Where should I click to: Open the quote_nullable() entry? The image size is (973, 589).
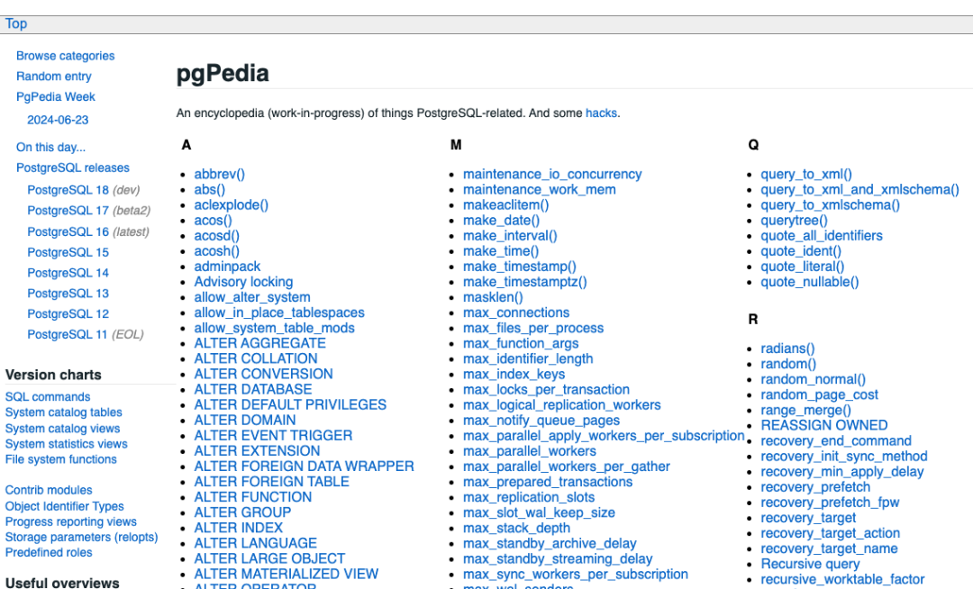pyautogui.click(x=810, y=282)
